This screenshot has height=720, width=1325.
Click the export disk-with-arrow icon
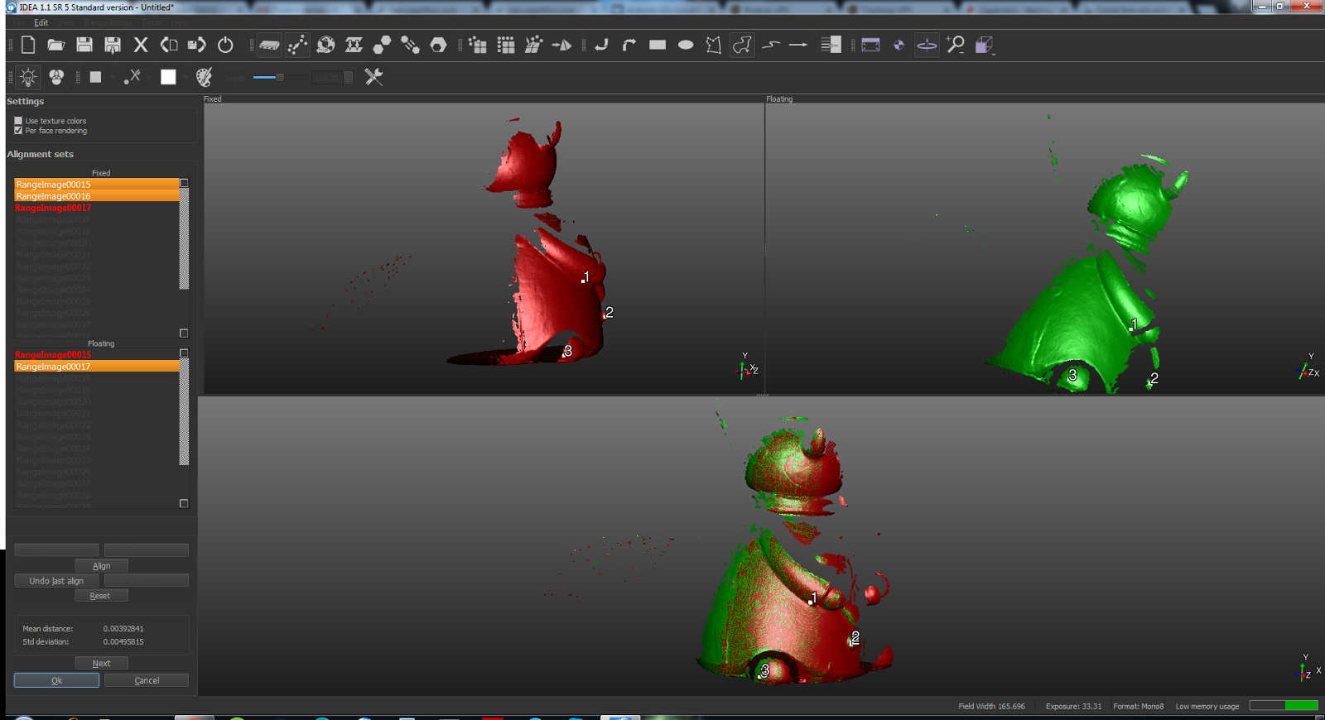[x=197, y=45]
